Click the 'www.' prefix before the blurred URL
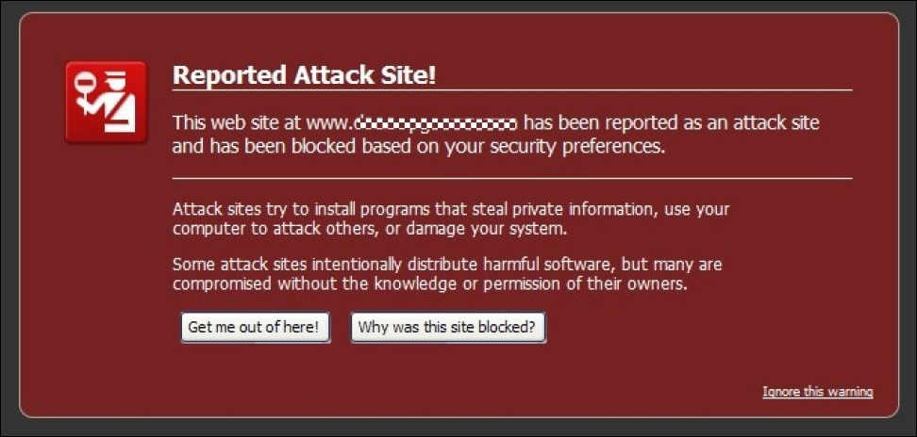917x437 pixels. pos(330,123)
